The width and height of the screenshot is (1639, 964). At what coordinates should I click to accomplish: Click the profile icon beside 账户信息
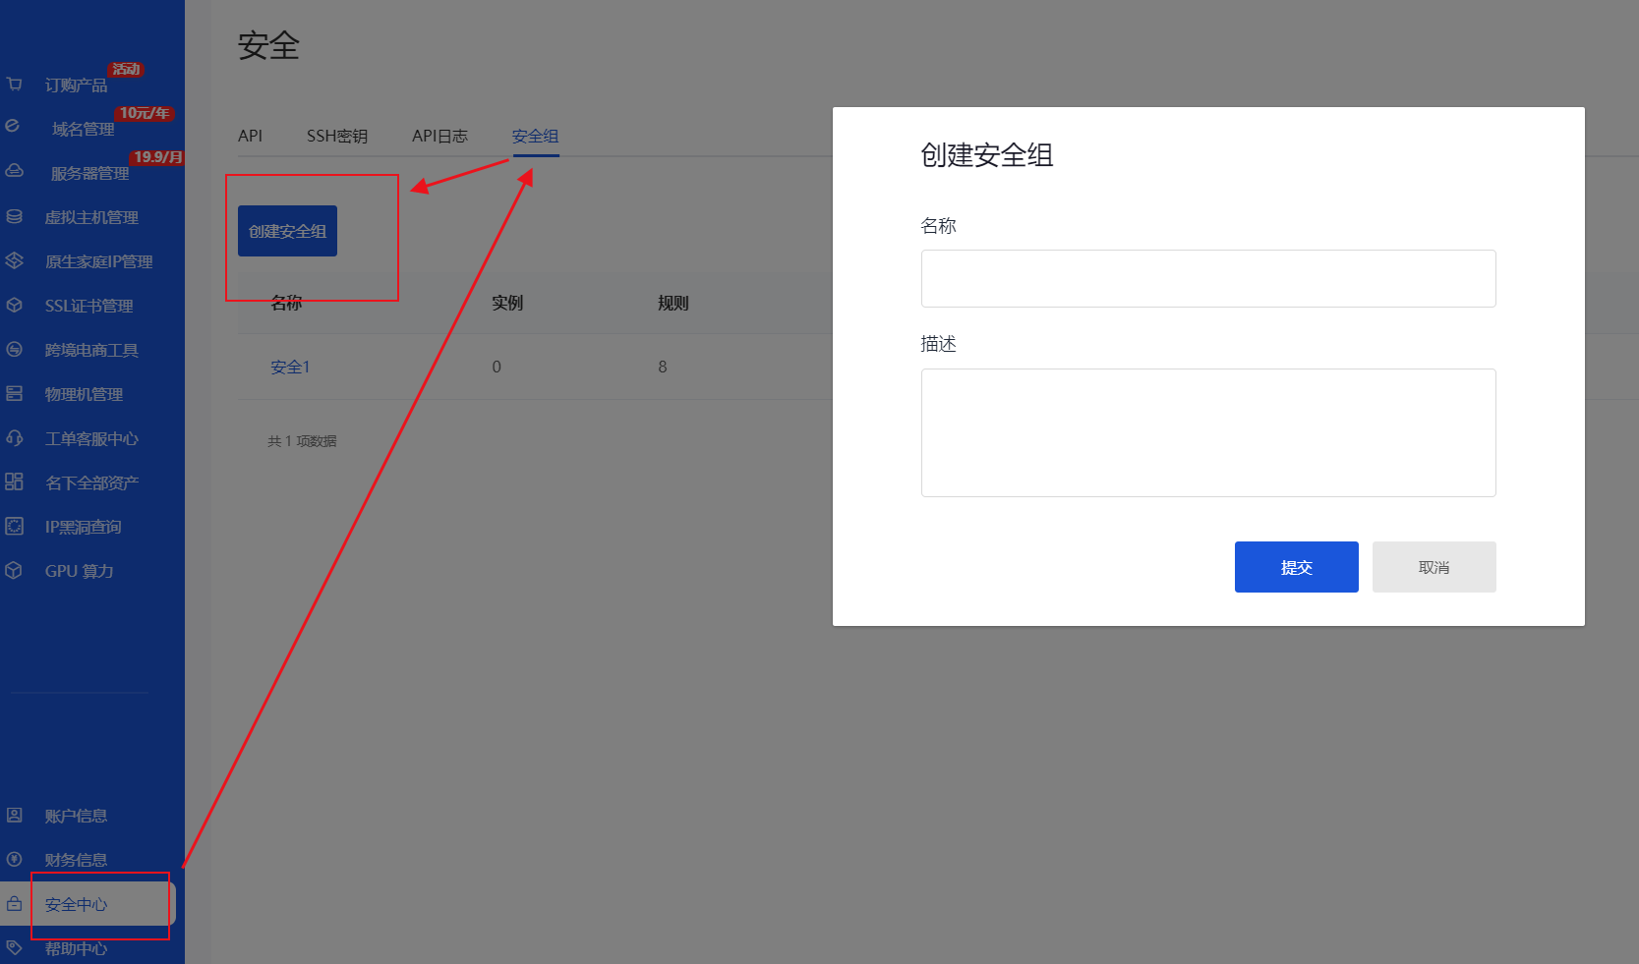coord(14,815)
